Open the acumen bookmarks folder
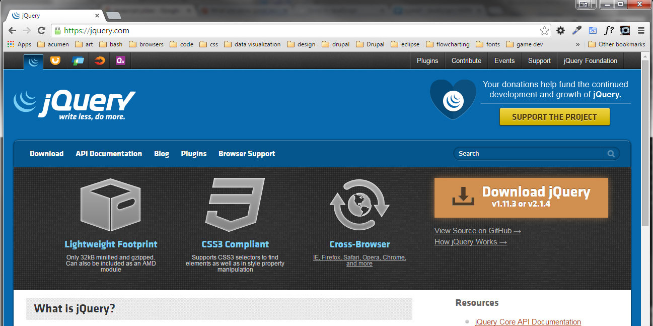 pos(53,44)
